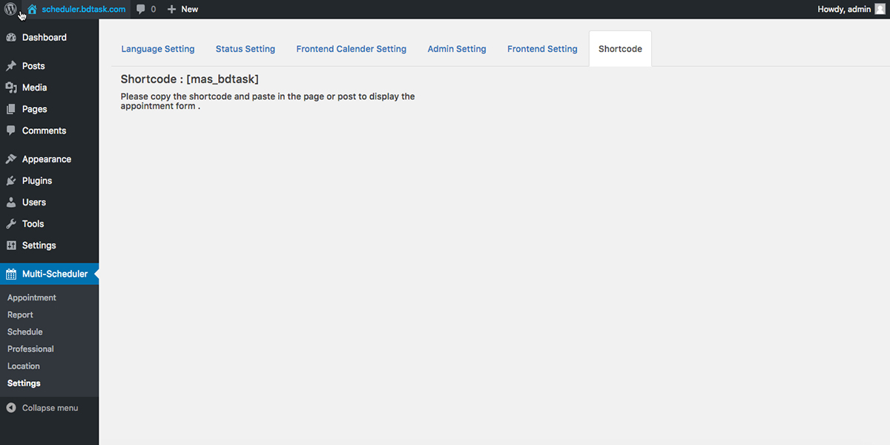
Task: Select the Tools wrench icon
Action: point(11,224)
